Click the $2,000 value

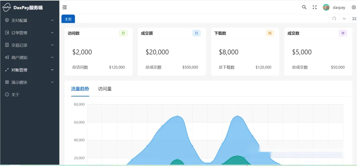(x=82, y=52)
